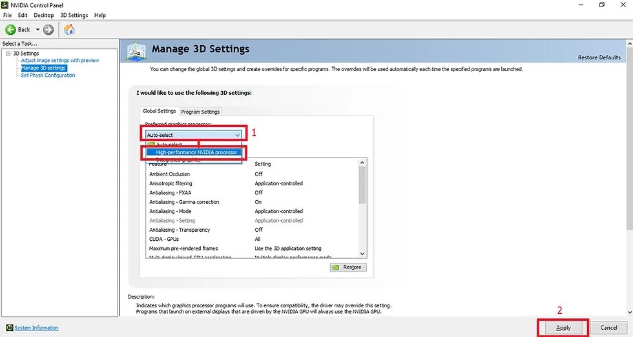The height and width of the screenshot is (337, 633).
Task: Click NVIDIA Control Panel title bar icon
Action: (x=5, y=5)
